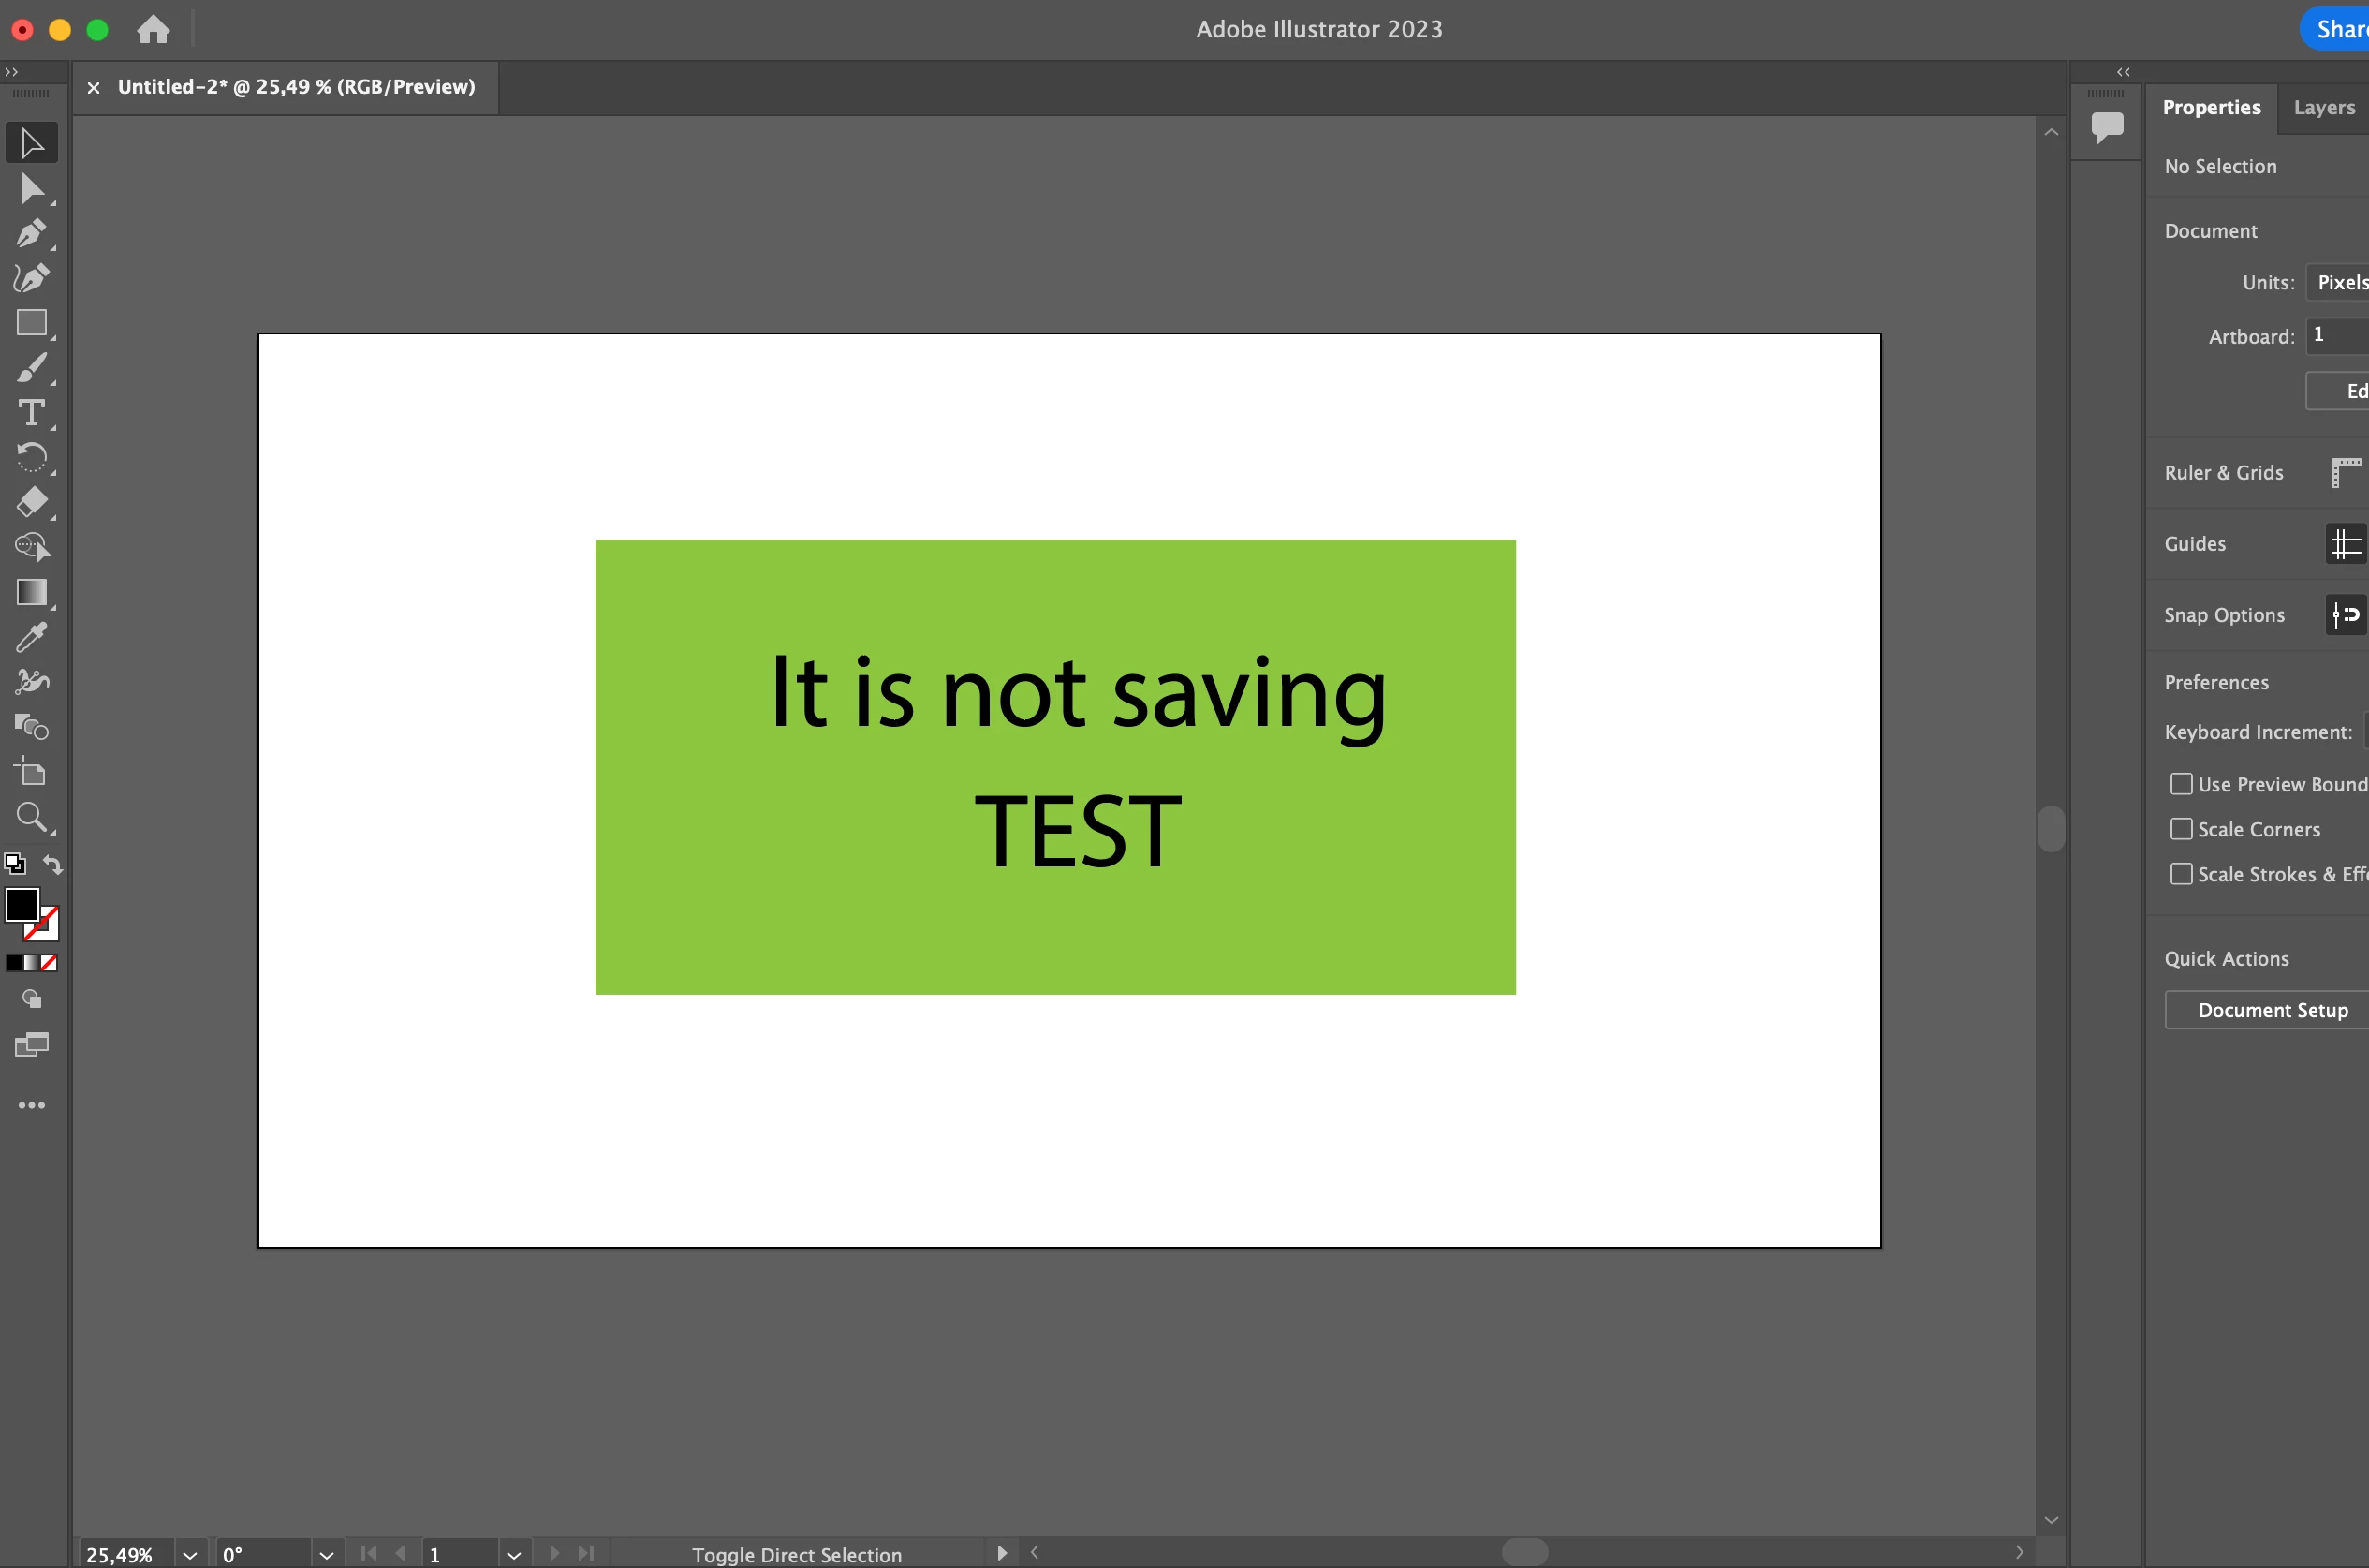Click the black Fill color swatch

[21, 904]
